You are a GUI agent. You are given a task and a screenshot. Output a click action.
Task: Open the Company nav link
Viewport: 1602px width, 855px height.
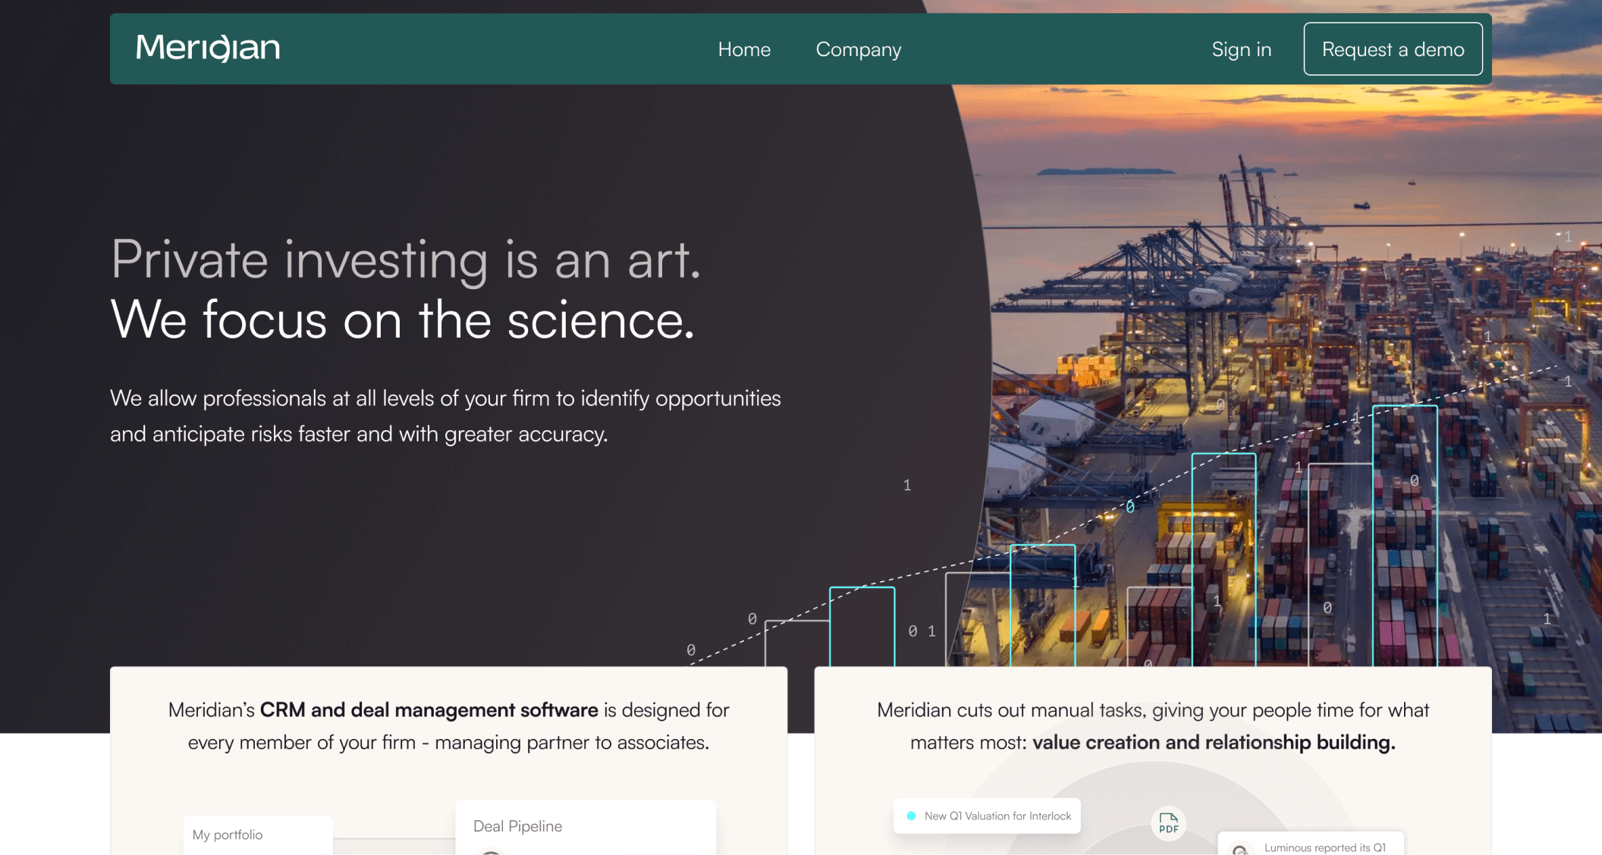point(859,49)
